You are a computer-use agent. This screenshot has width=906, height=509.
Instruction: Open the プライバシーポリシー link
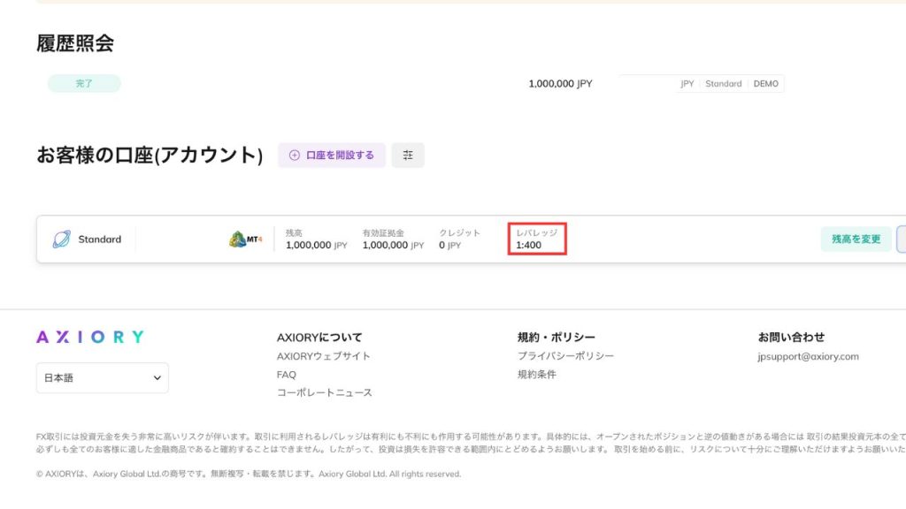(565, 356)
